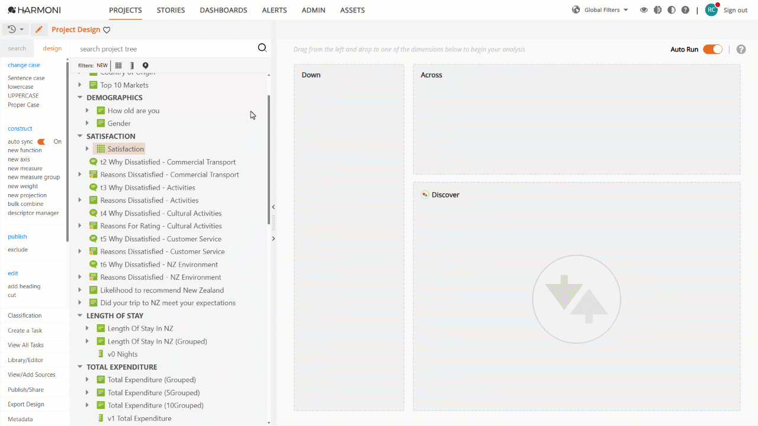The height and width of the screenshot is (426, 758).
Task: Apply the ruler filter icon in filters row
Action: 132,66
